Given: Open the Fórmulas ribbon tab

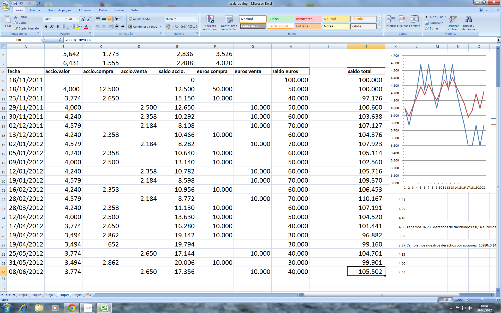Looking at the screenshot, I should point(85,10).
